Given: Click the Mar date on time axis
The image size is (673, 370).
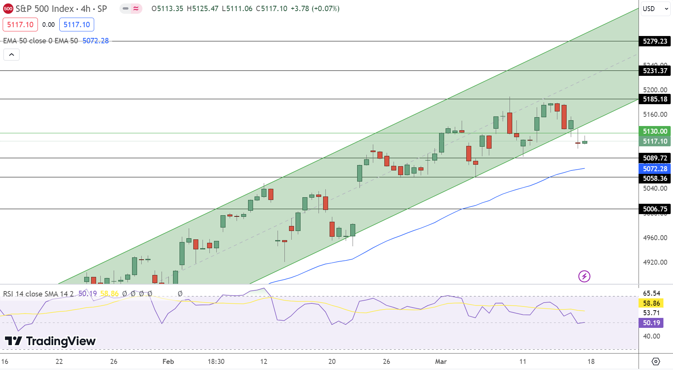Looking at the screenshot, I should tap(441, 362).
